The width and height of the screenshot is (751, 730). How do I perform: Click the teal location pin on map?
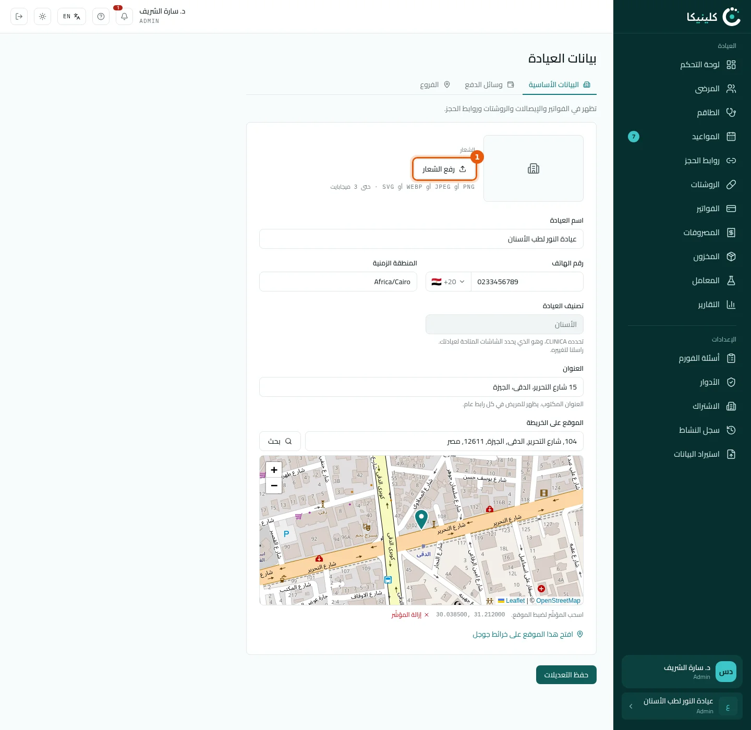421,519
